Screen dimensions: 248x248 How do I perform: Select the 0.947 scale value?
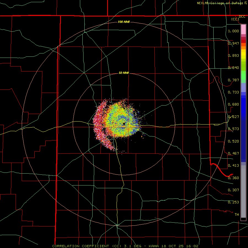pos(233,43)
